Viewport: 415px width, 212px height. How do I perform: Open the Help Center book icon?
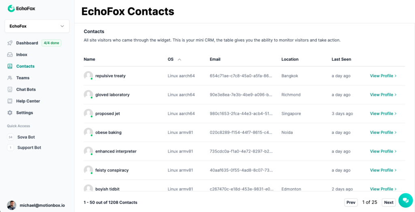[x=10, y=101]
